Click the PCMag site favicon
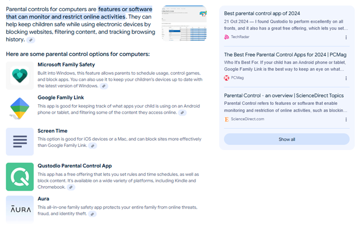The width and height of the screenshot is (356, 227). click(x=227, y=78)
